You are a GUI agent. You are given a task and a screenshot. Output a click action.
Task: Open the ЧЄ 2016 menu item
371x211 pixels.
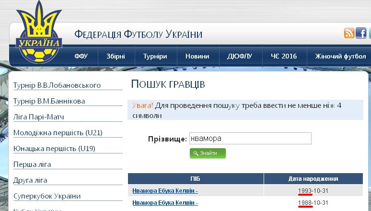[x=284, y=57]
